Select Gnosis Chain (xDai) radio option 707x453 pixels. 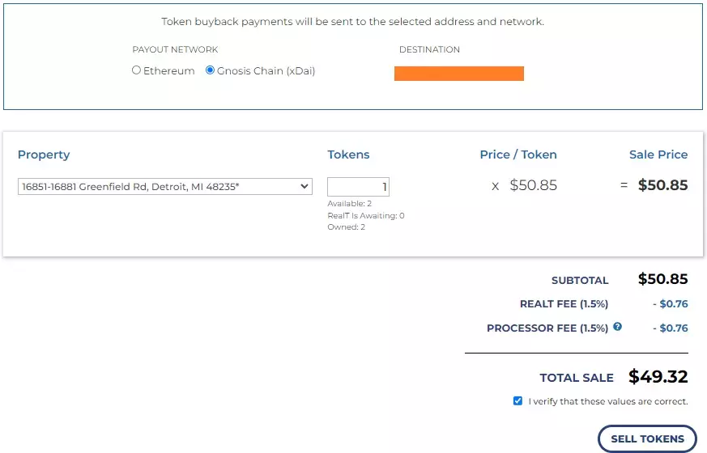[211, 70]
